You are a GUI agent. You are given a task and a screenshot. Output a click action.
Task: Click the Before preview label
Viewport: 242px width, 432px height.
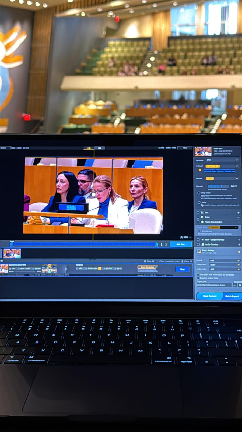[x=3, y=148]
